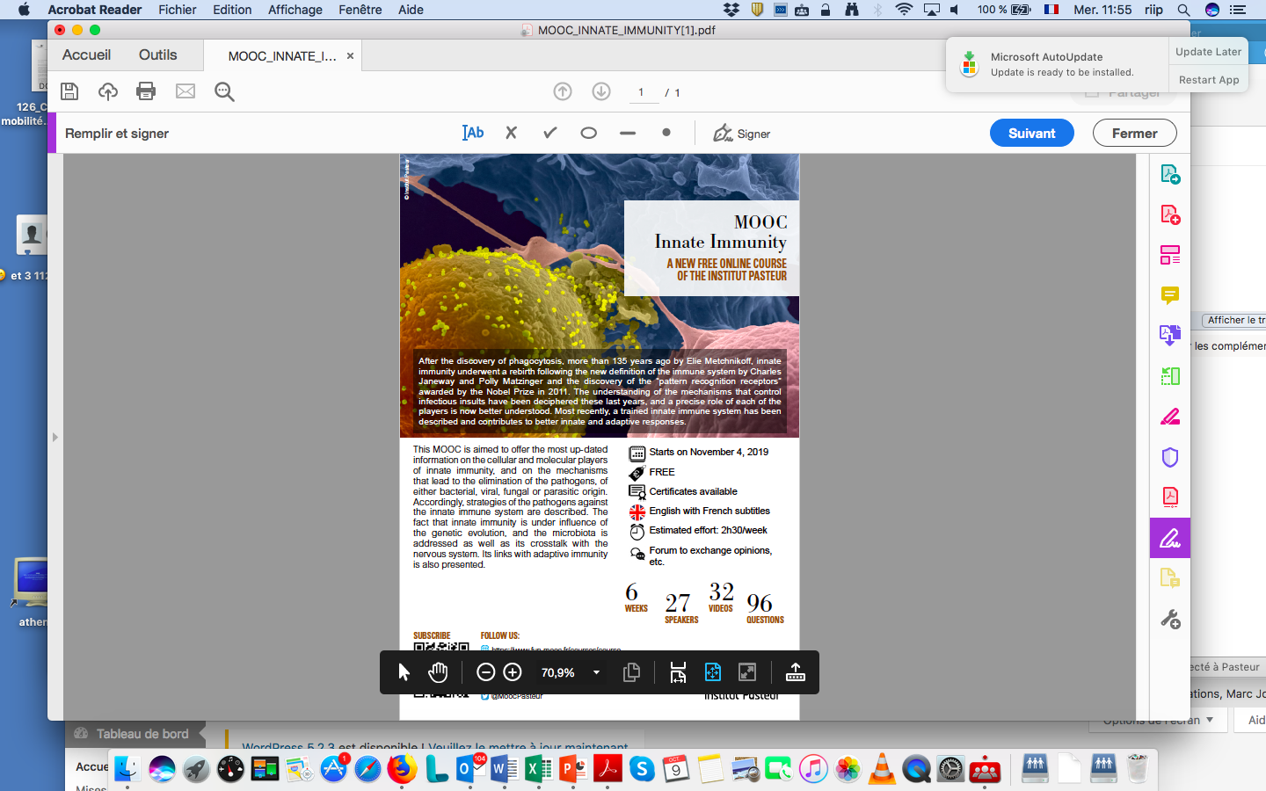Viewport: 1266px width, 791px height.
Task: Toggle fit width scrolling mode
Action: pyautogui.click(x=678, y=672)
